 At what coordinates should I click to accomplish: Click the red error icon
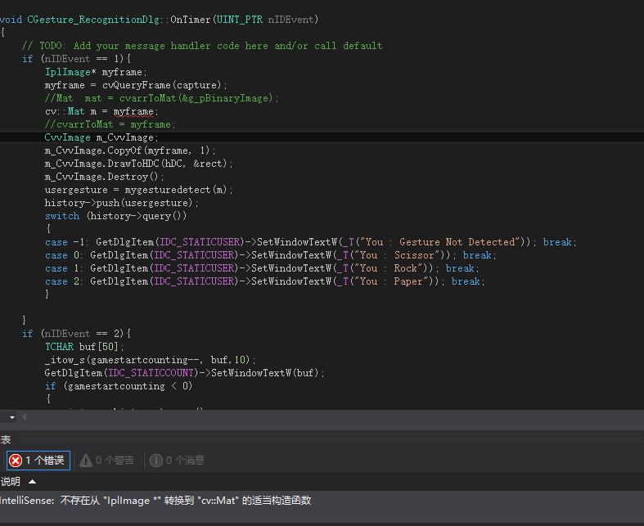click(16, 461)
